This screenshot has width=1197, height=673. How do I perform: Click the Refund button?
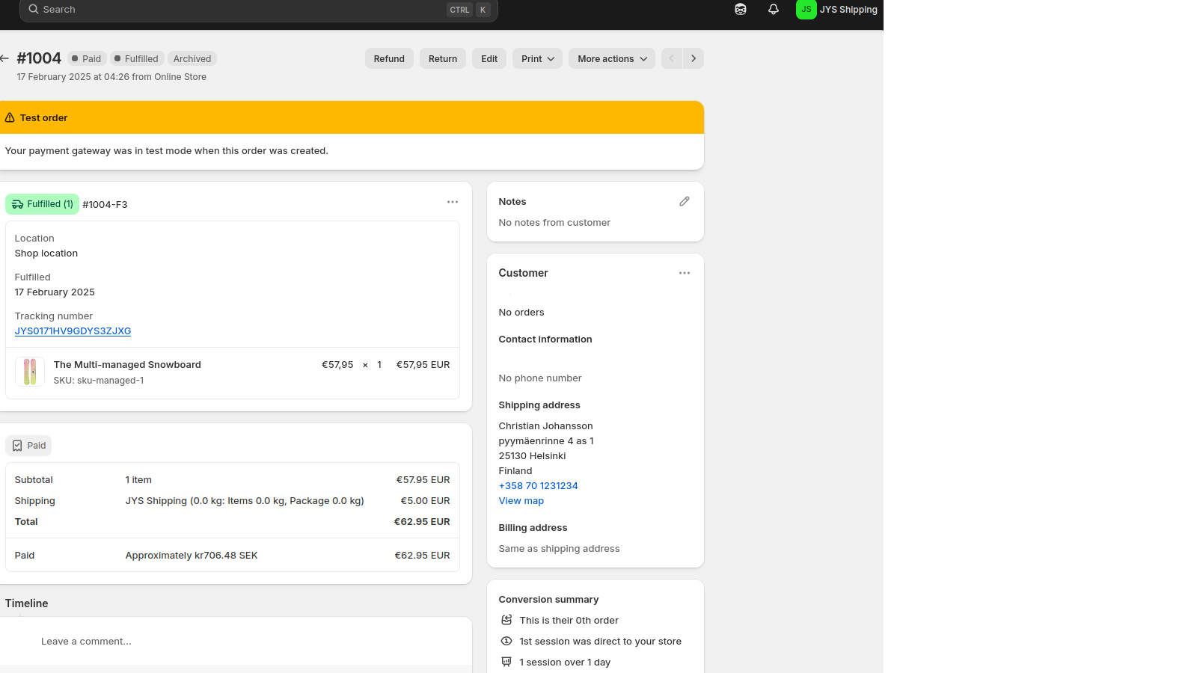click(x=389, y=58)
